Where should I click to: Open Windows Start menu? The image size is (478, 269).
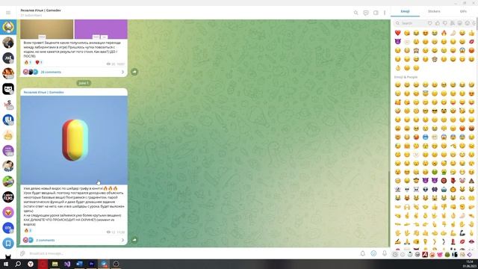(6, 264)
